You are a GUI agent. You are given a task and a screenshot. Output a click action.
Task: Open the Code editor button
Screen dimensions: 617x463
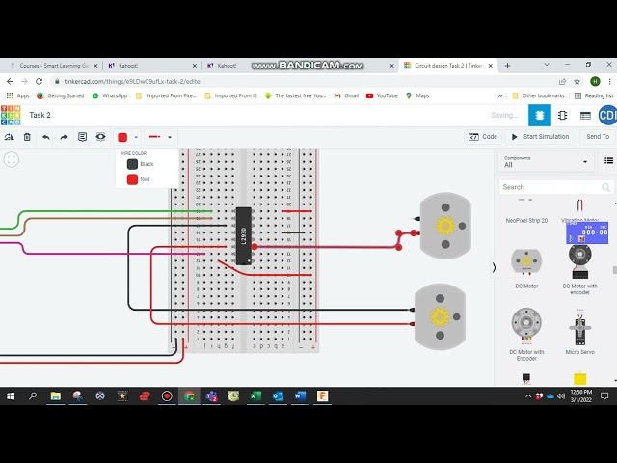coord(483,137)
